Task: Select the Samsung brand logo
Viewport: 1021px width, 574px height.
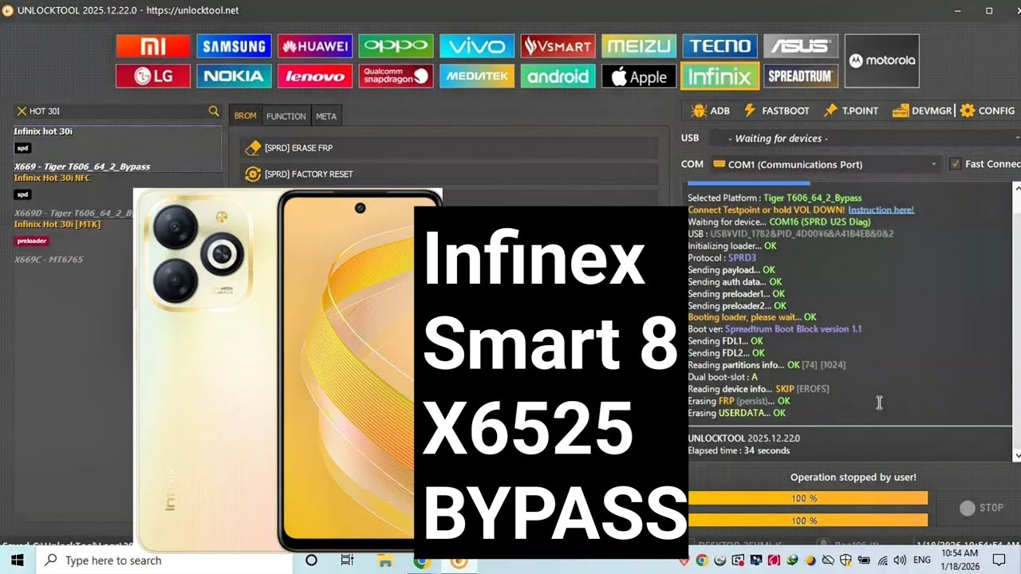Action: point(234,46)
